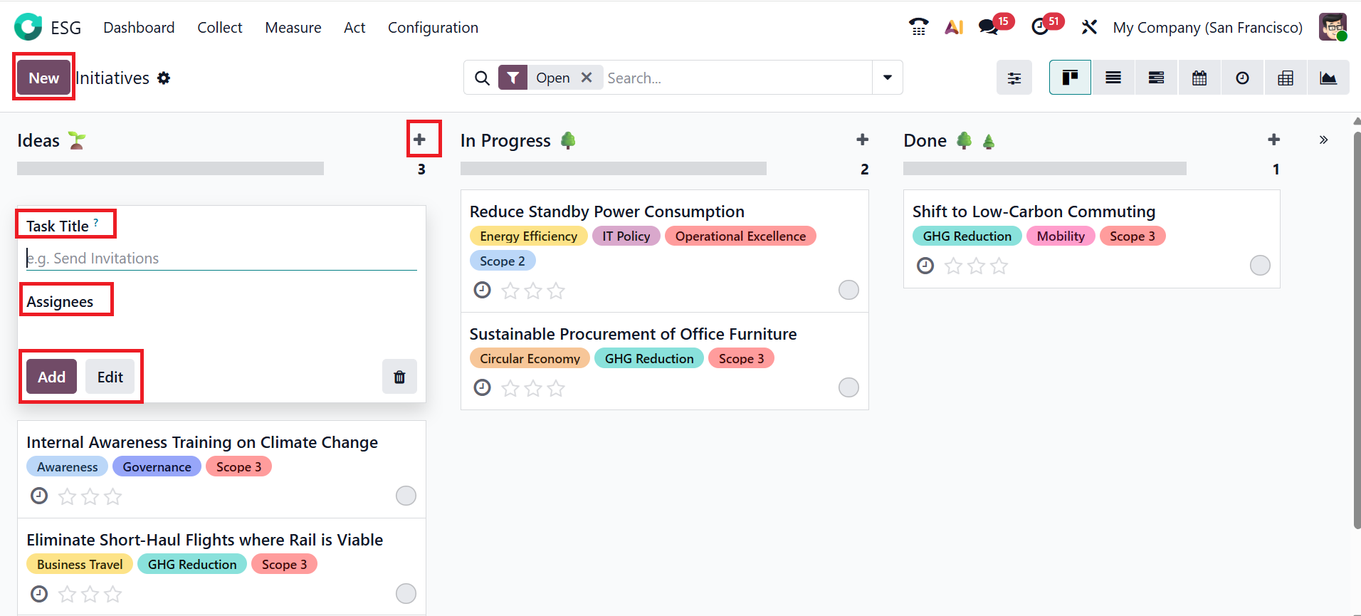Expand the folded kanban columns chevron
Screen dimensions: 1361x616
pyautogui.click(x=1323, y=140)
